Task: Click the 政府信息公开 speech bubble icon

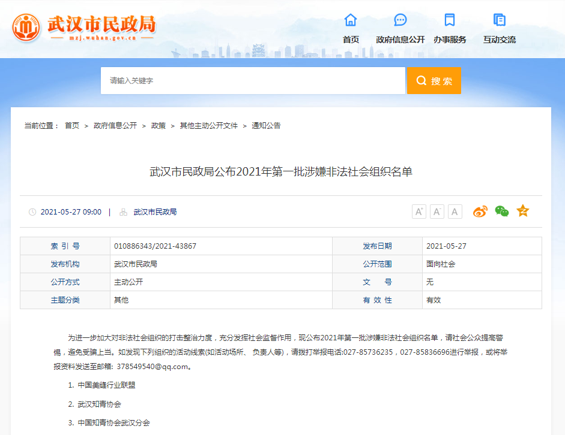Action: (x=400, y=20)
